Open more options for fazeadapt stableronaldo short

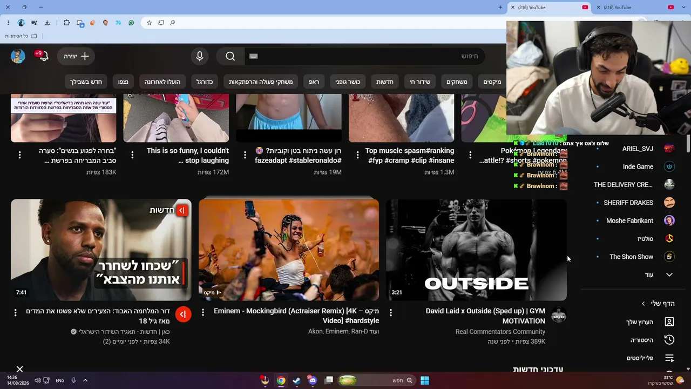coord(245,155)
